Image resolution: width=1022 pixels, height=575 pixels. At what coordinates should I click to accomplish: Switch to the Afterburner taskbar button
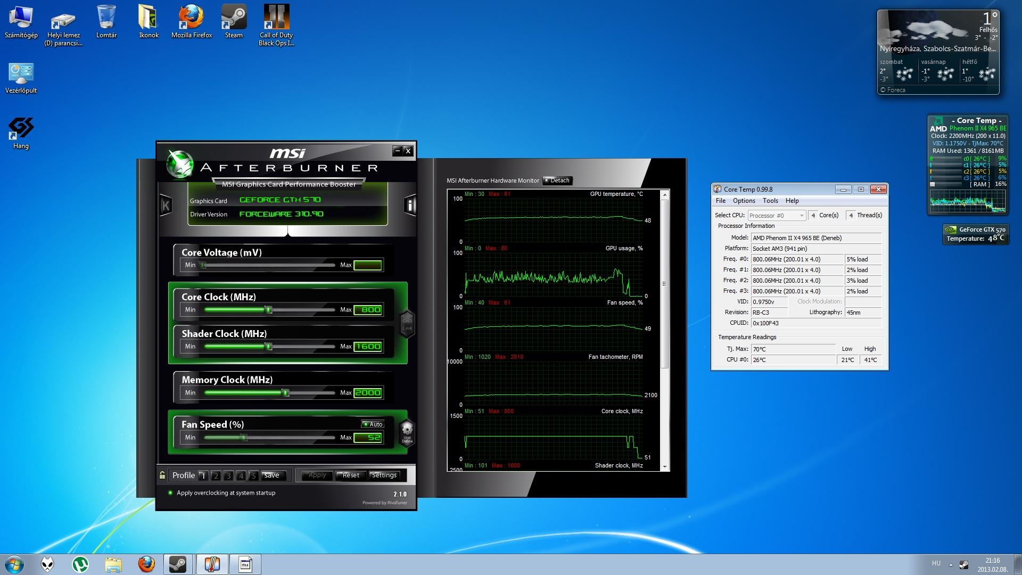pos(245,564)
